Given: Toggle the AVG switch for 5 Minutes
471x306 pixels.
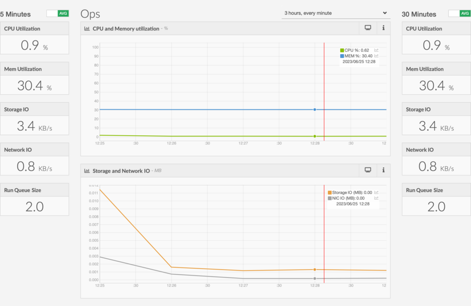Looking at the screenshot, I should (x=57, y=13).
